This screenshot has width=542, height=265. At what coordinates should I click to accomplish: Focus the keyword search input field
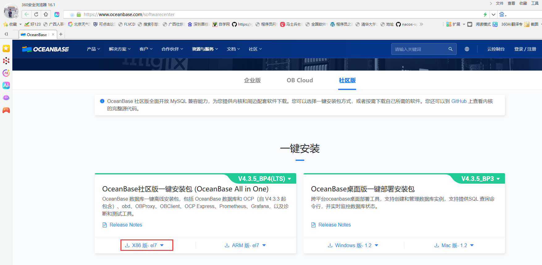point(420,49)
